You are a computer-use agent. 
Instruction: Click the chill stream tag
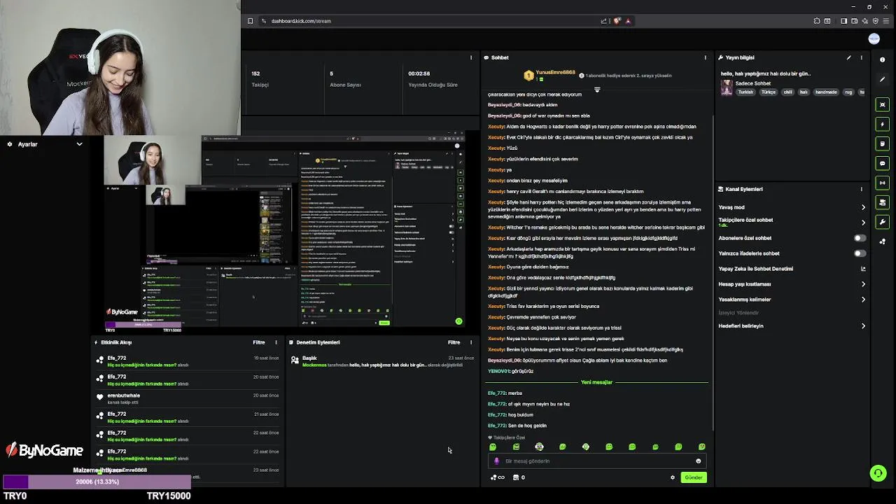coord(787,92)
